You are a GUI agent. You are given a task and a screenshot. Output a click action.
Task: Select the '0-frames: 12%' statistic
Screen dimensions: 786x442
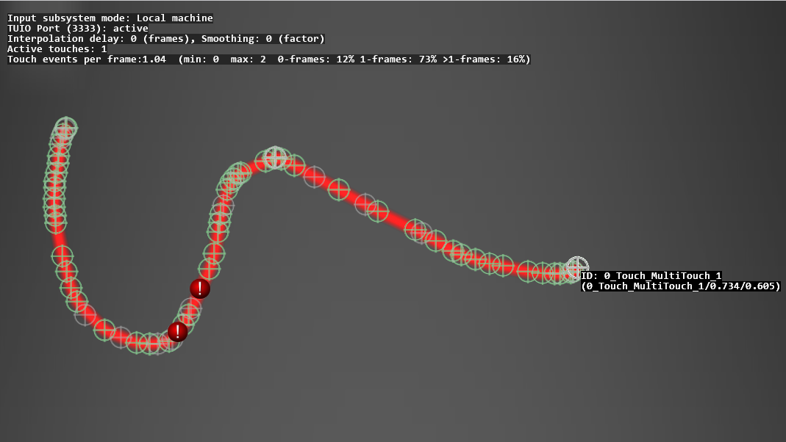coord(315,59)
